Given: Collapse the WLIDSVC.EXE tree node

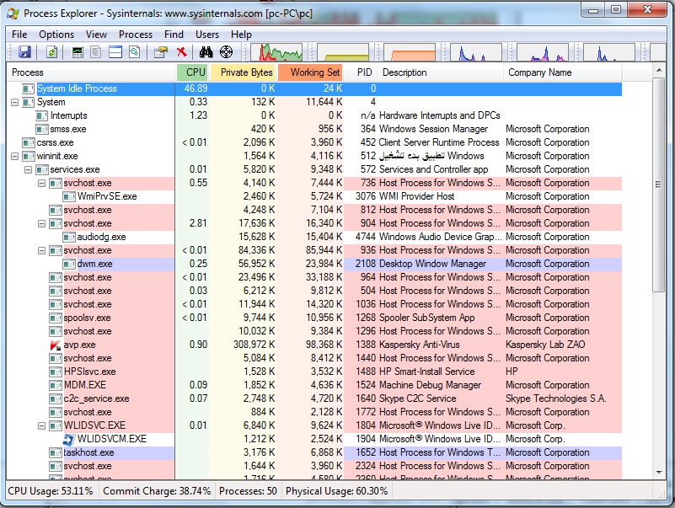Looking at the screenshot, I should (42, 425).
